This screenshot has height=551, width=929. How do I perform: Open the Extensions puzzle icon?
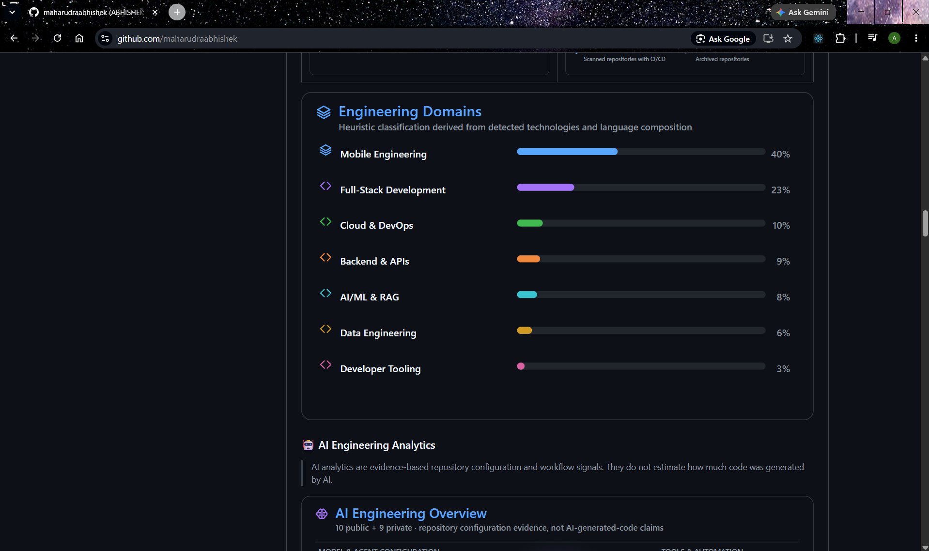840,38
